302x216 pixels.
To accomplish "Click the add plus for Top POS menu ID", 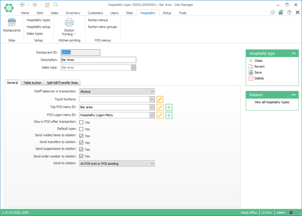I will [169, 107].
